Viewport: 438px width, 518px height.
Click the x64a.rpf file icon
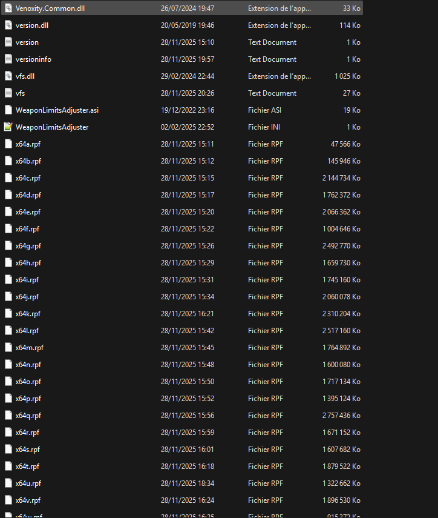pos(8,144)
